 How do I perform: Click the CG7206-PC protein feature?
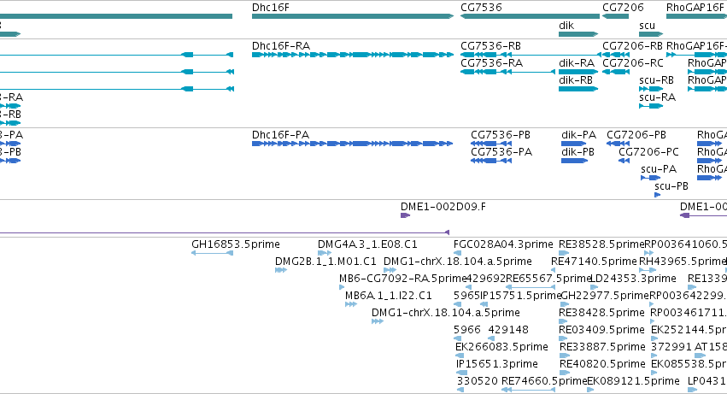(x=624, y=161)
